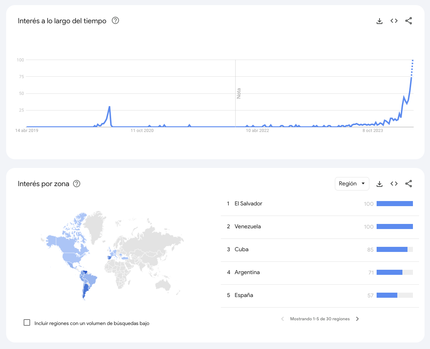
Task: Click the Nota marker on timeline
Action: coord(239,93)
